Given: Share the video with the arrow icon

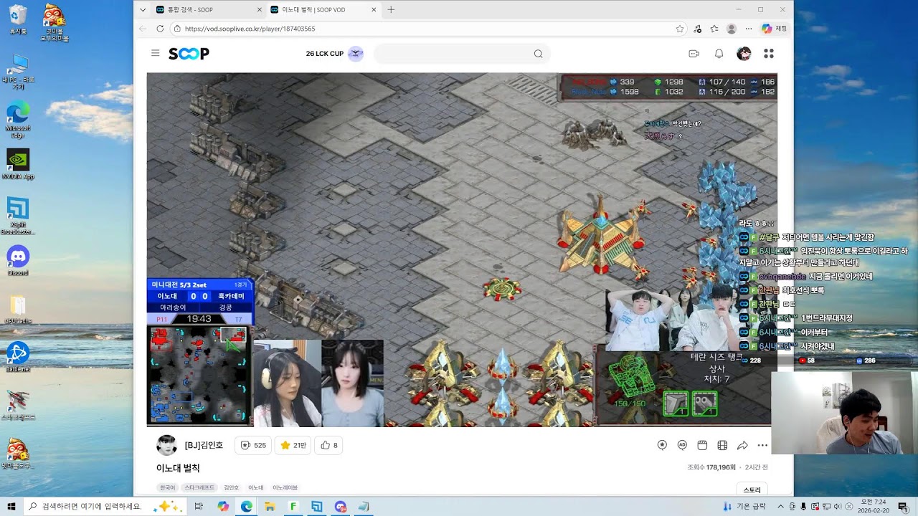Looking at the screenshot, I should 742,445.
